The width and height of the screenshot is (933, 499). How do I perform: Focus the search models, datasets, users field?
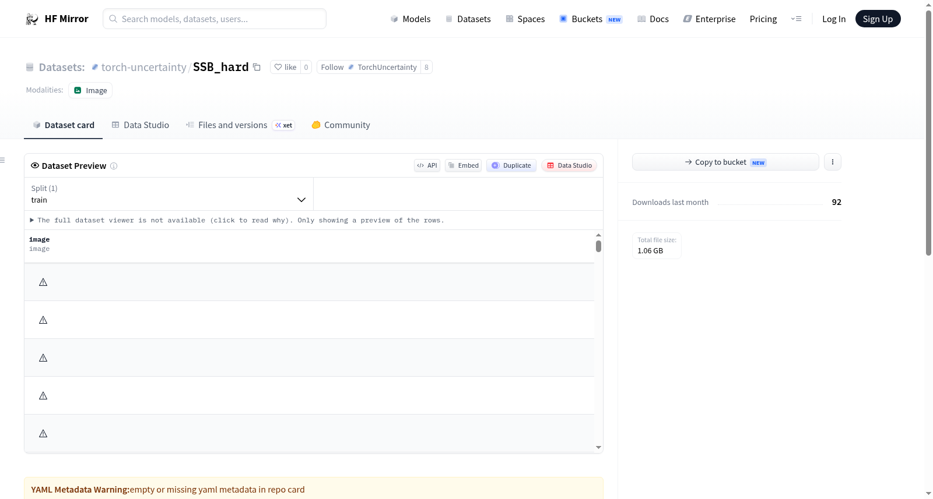click(215, 19)
